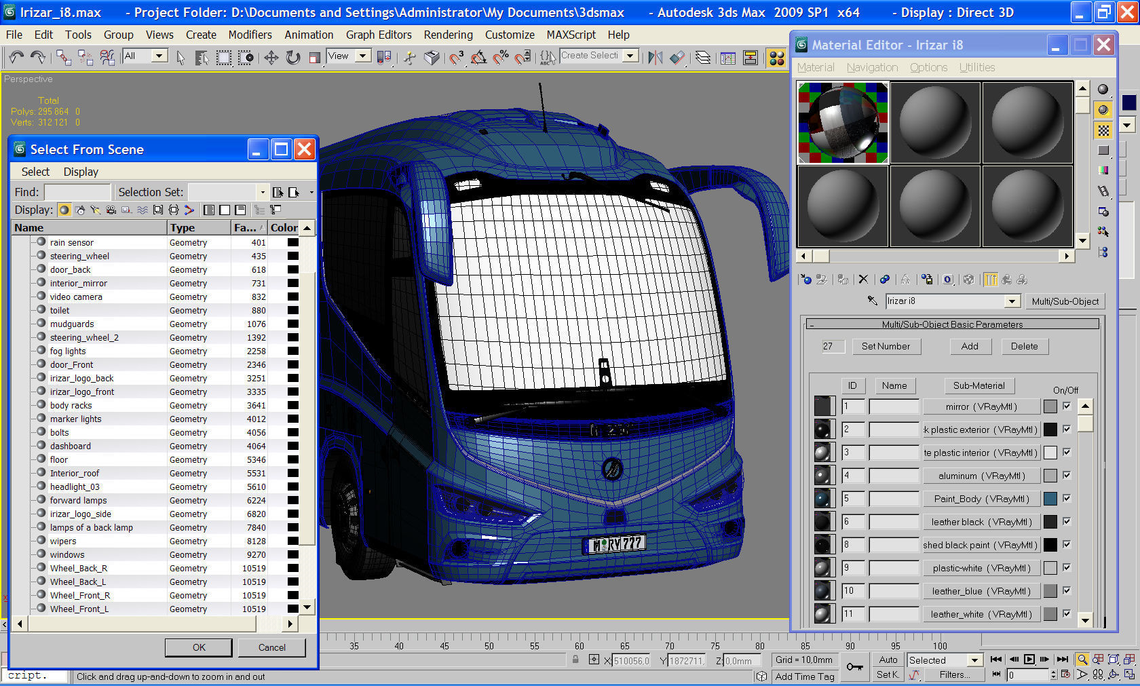Uncheck On/Off for white plastic interior sub-material
Viewport: 1140px width, 686px height.
click(1067, 452)
